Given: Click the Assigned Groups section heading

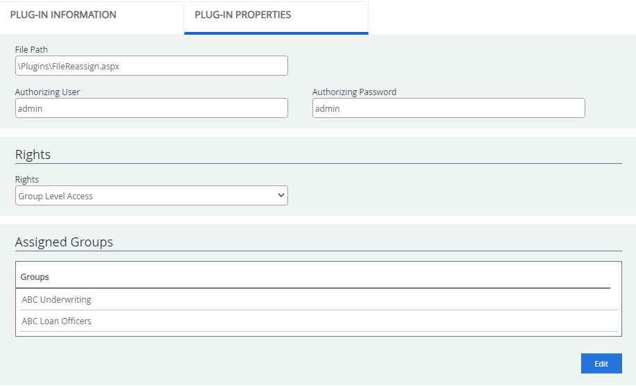Looking at the screenshot, I should [x=64, y=242].
